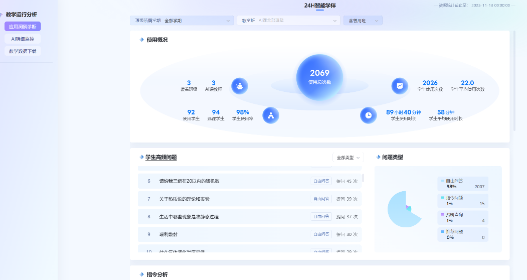Switch to AI明细监控 in the sidebar
The image size is (527, 280).
[23, 39]
